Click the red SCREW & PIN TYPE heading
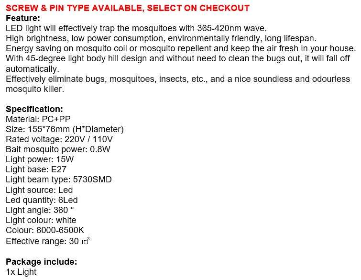 pos(128,8)
